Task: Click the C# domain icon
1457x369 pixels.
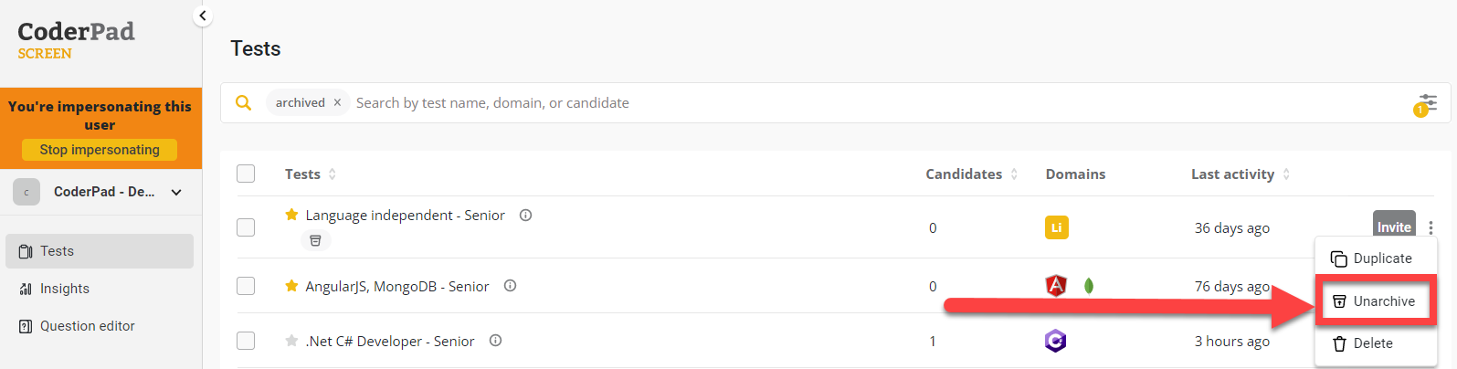Action: (1056, 341)
